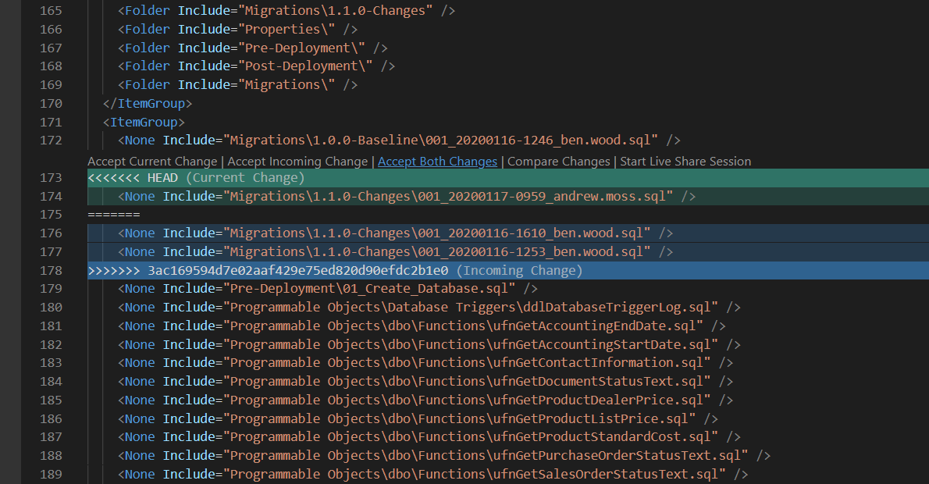Start Live Share Session

(685, 162)
